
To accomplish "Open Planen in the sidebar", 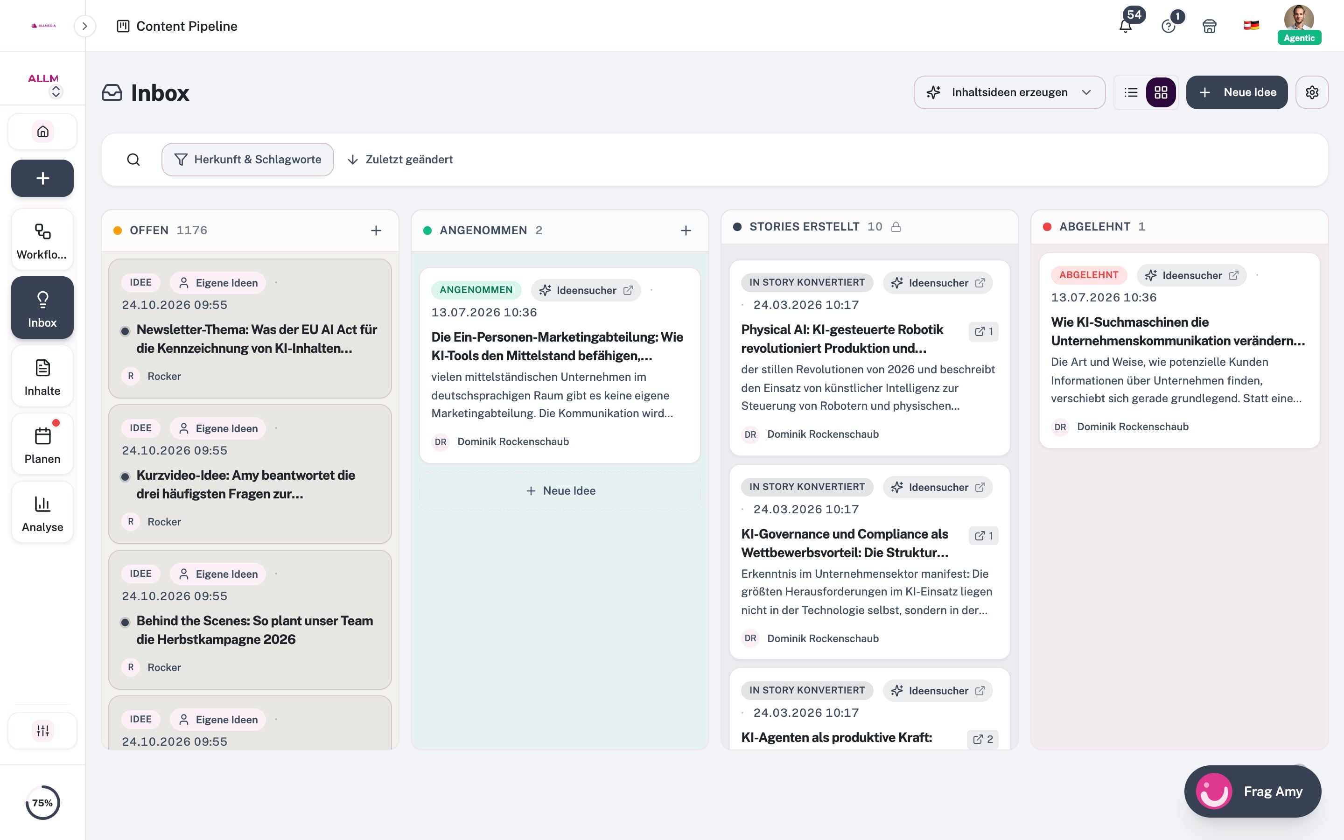I will 43,444.
